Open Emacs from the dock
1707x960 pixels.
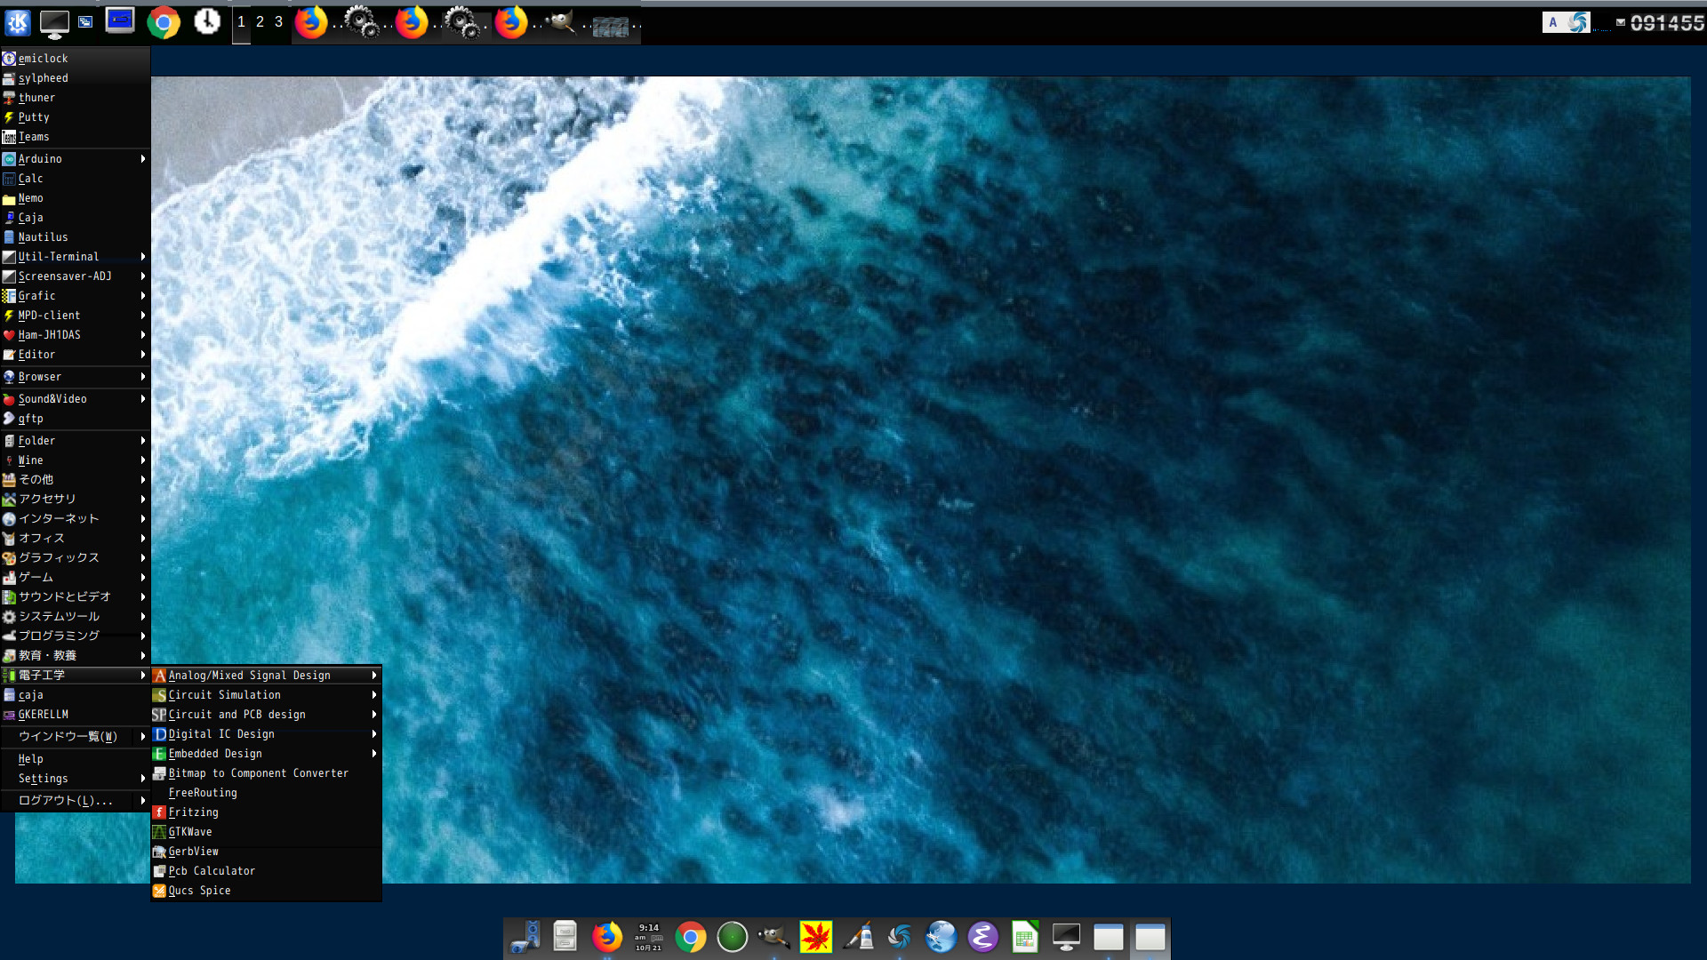(983, 936)
